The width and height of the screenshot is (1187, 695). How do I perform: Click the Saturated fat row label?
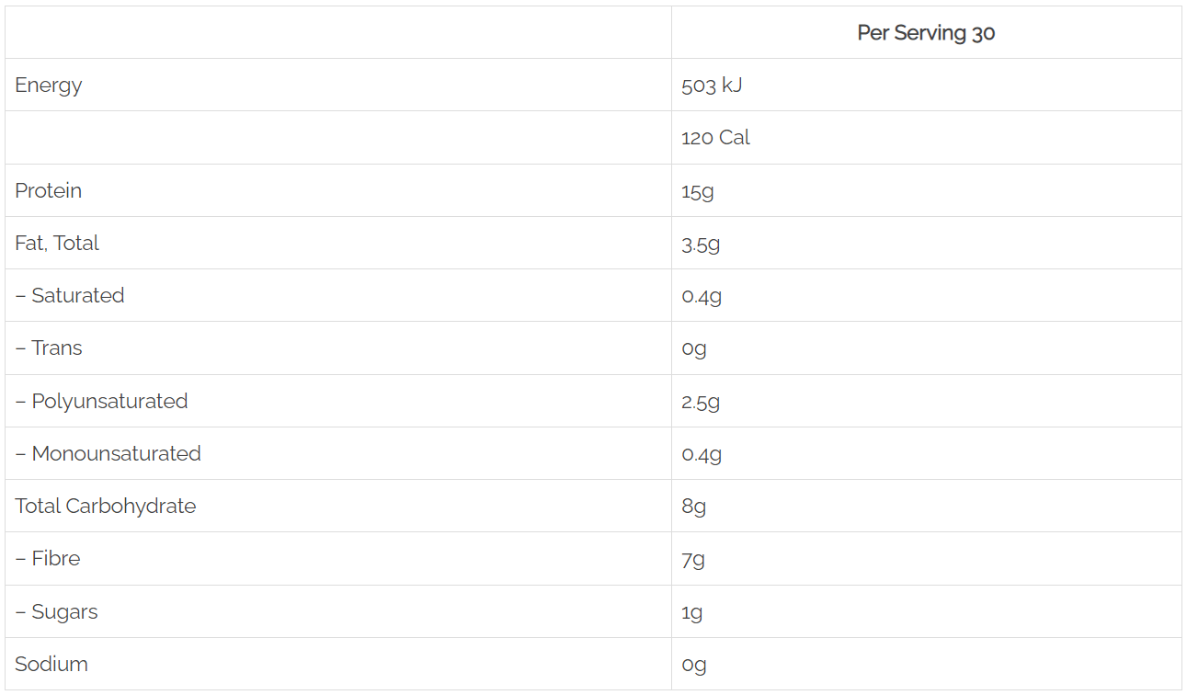[70, 295]
